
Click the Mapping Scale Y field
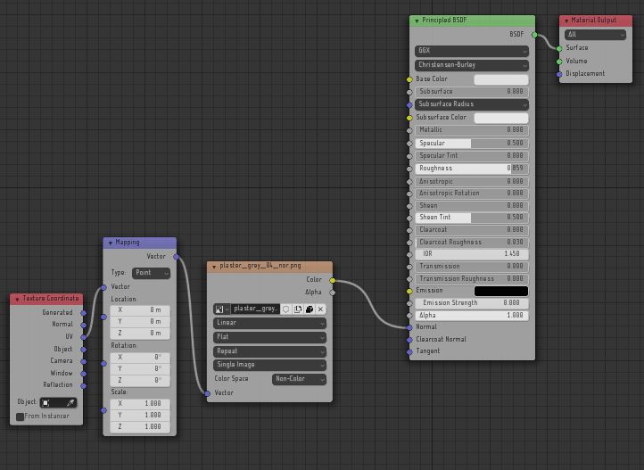tap(140, 416)
